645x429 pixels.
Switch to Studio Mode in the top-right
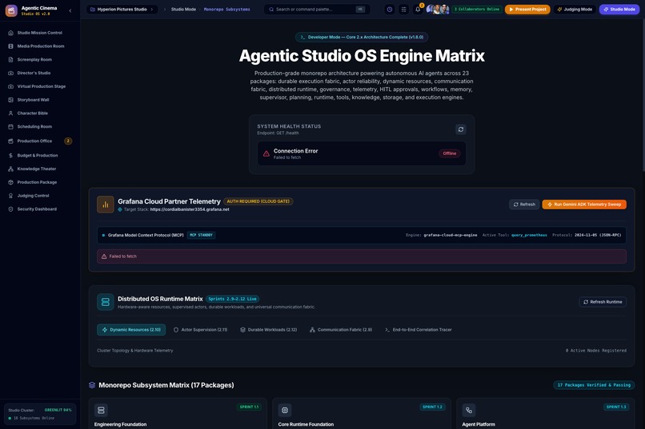click(619, 9)
